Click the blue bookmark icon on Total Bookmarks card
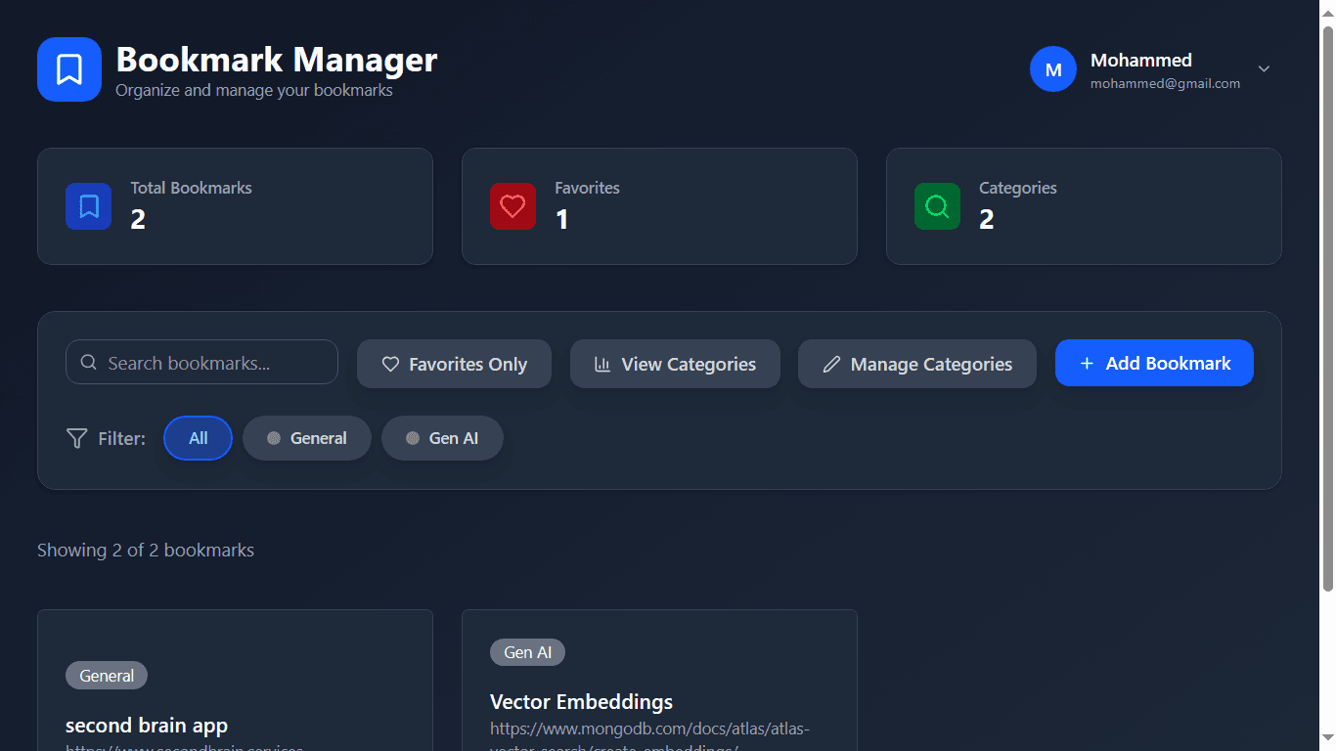Viewport: 1336px width, 751px height. click(x=88, y=206)
